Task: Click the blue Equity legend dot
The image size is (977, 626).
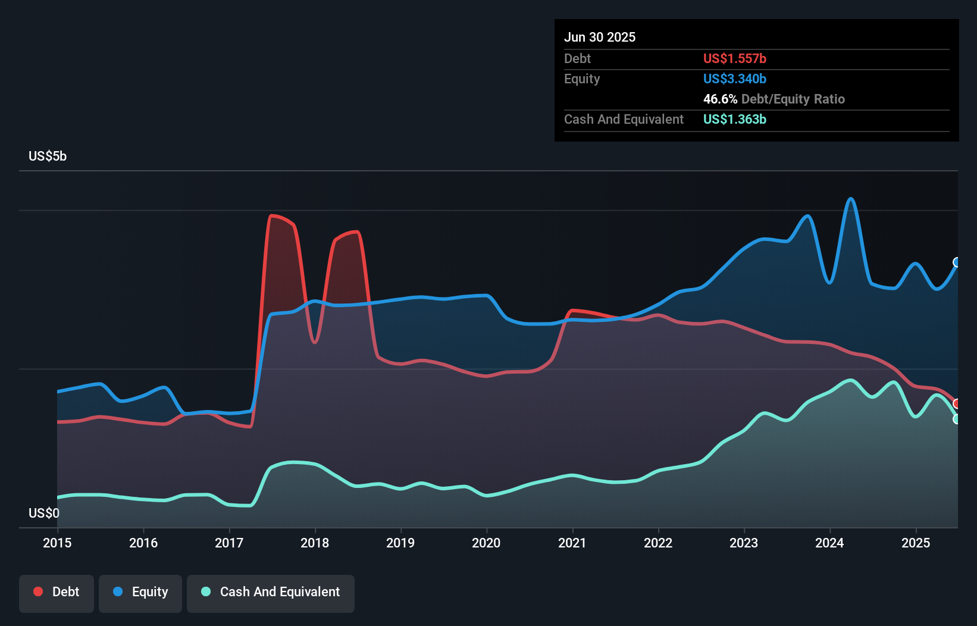Action: pos(118,592)
